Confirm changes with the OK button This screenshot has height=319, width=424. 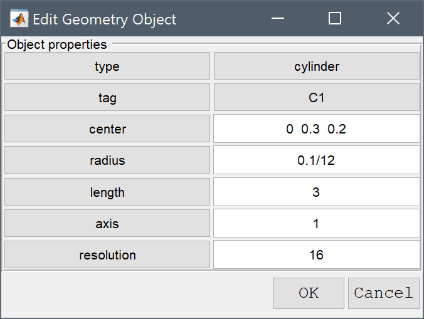coord(309,293)
